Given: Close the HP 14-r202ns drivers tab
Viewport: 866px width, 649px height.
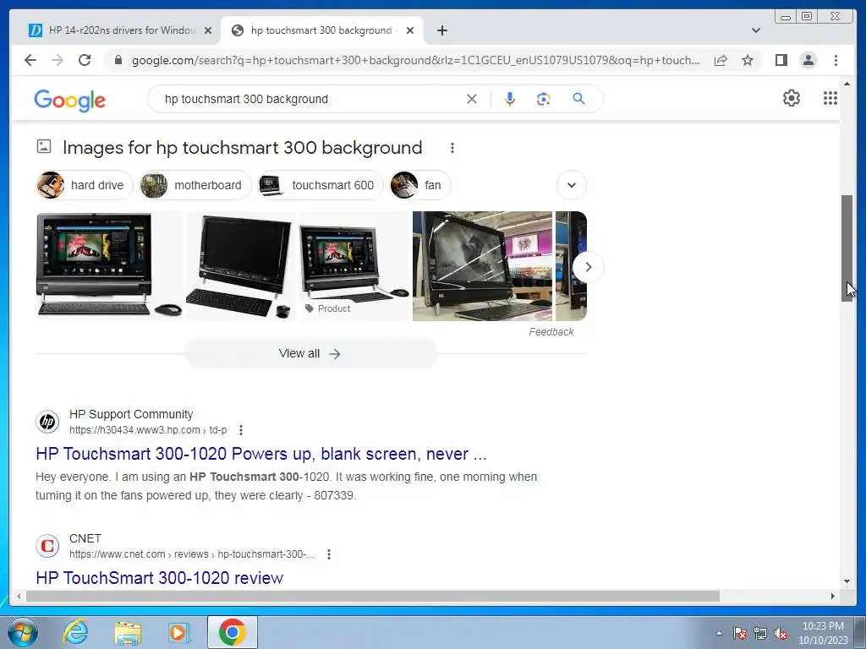Looking at the screenshot, I should [208, 30].
